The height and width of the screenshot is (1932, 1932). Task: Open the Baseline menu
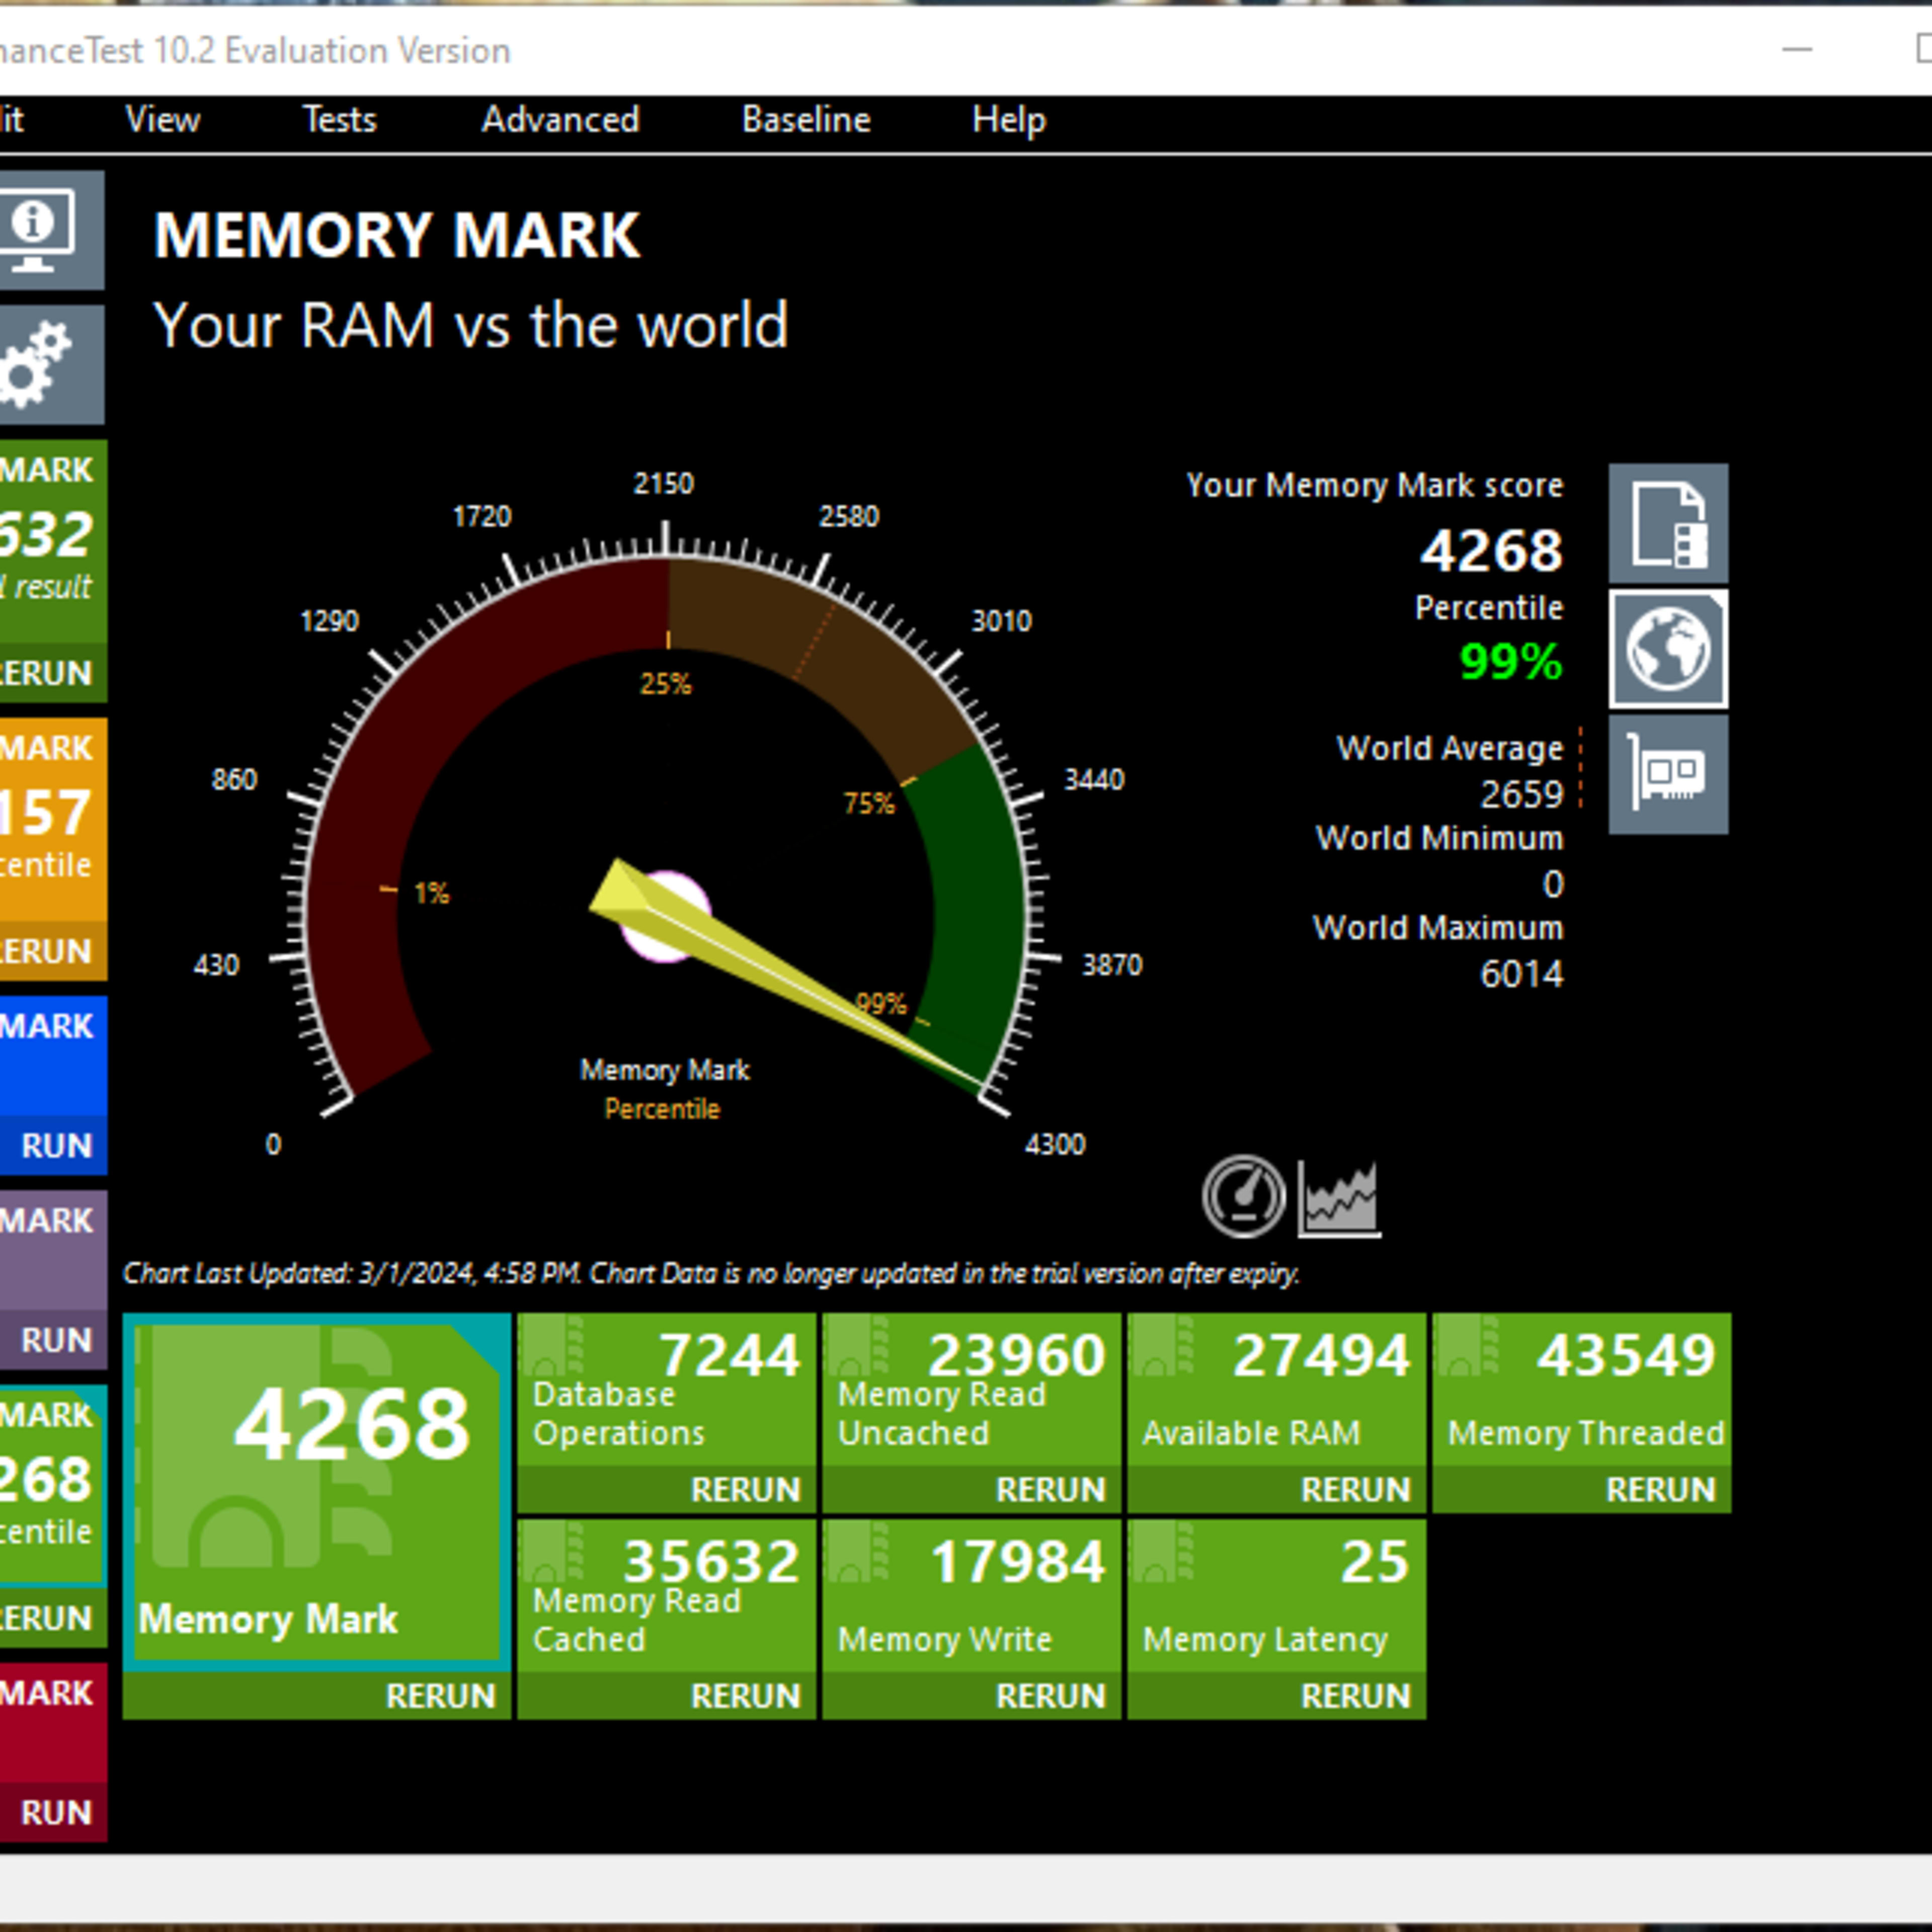coord(806,120)
